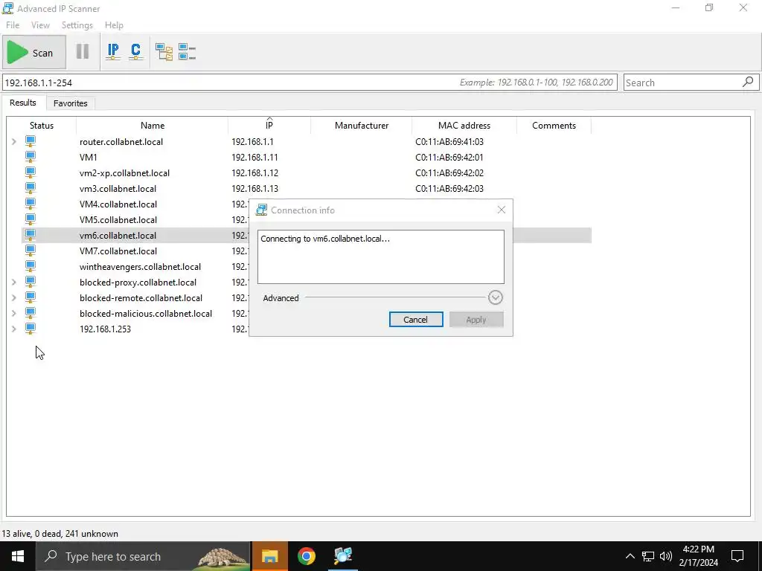The image size is (762, 571).
Task: Expand the Advanced section in Connection info
Action: [x=495, y=297]
